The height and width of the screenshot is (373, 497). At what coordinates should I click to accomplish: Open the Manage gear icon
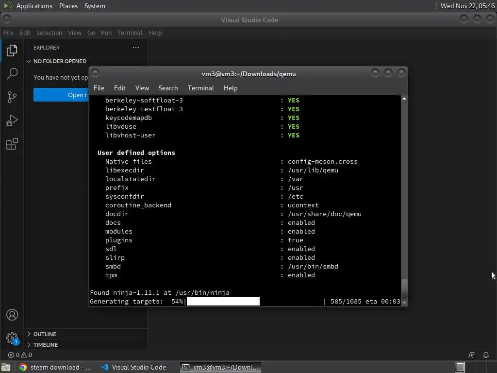pos(12,338)
